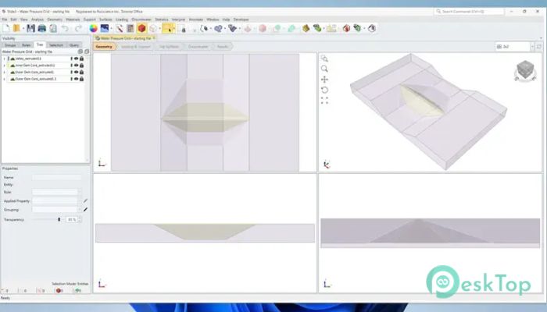The height and width of the screenshot is (312, 547).
Task: Open the calculator/table toolbar icon
Action: (130, 28)
